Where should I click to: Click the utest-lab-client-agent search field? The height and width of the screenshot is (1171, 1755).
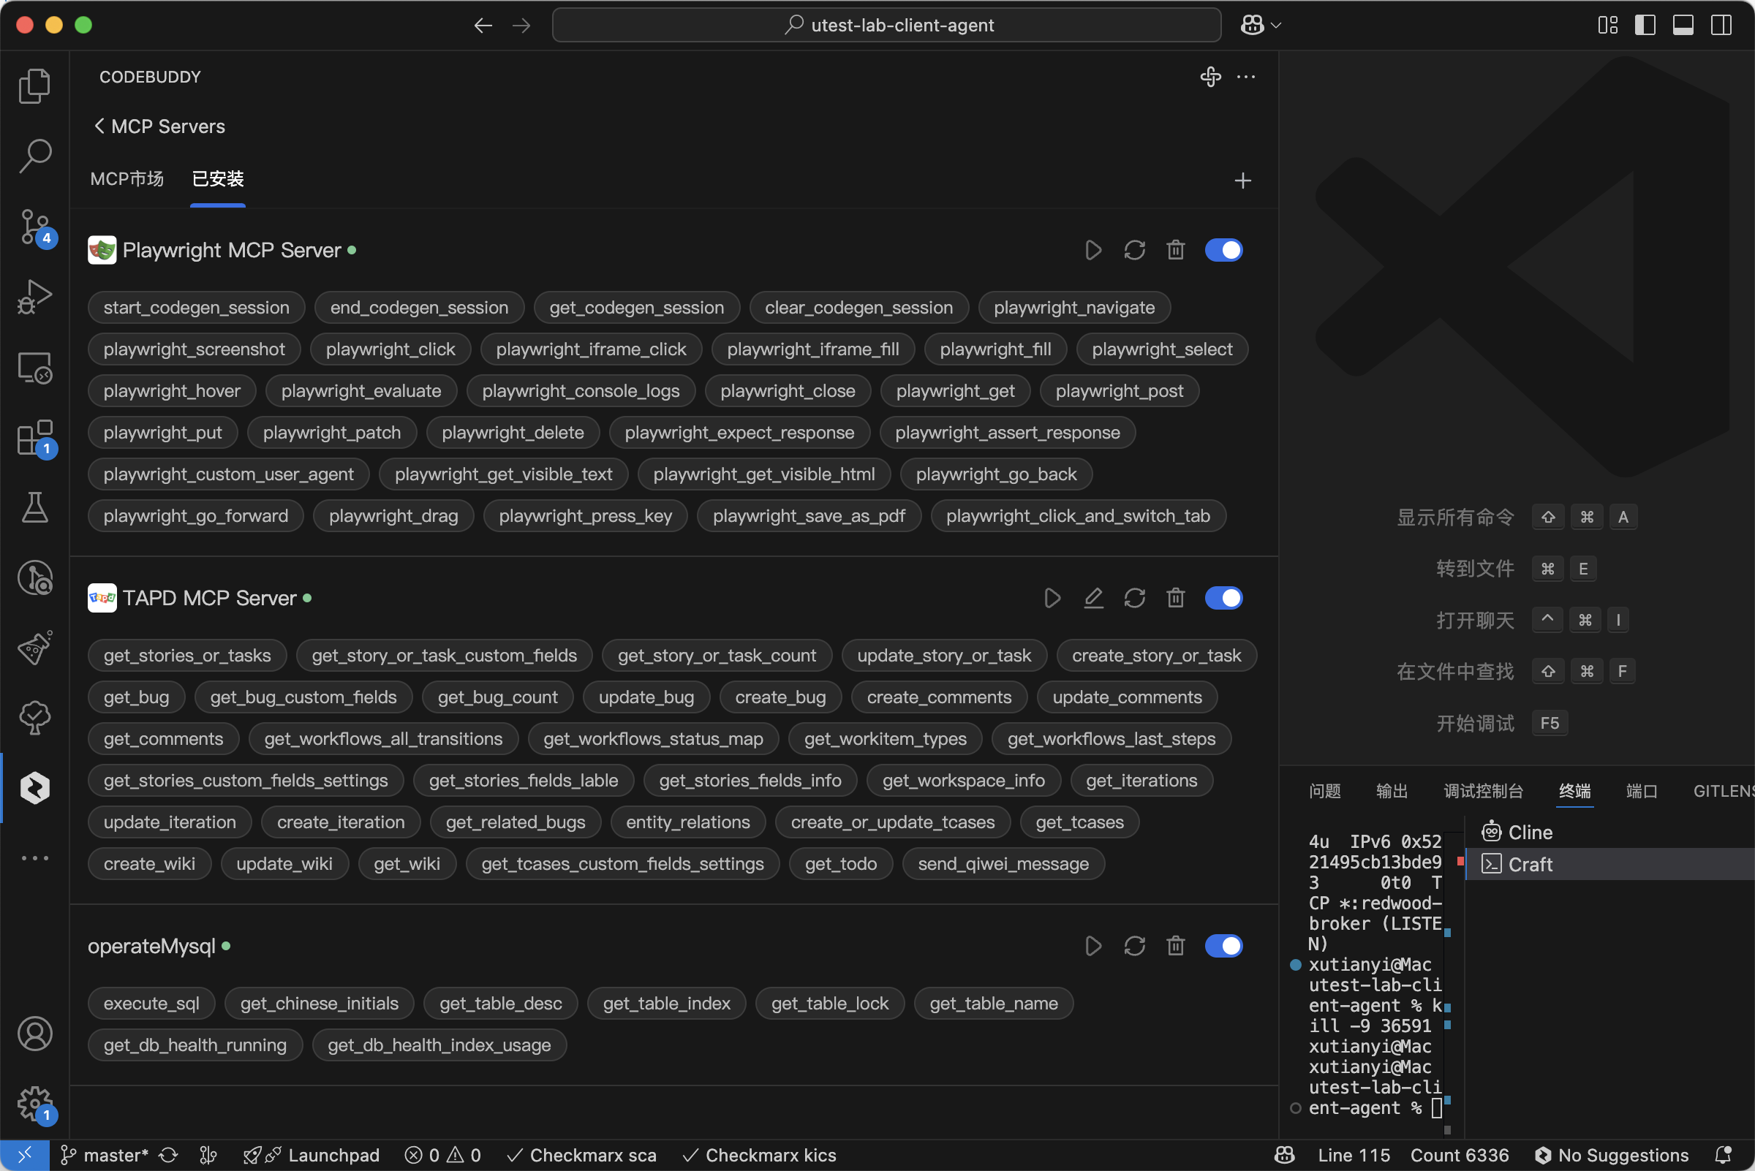point(886,26)
